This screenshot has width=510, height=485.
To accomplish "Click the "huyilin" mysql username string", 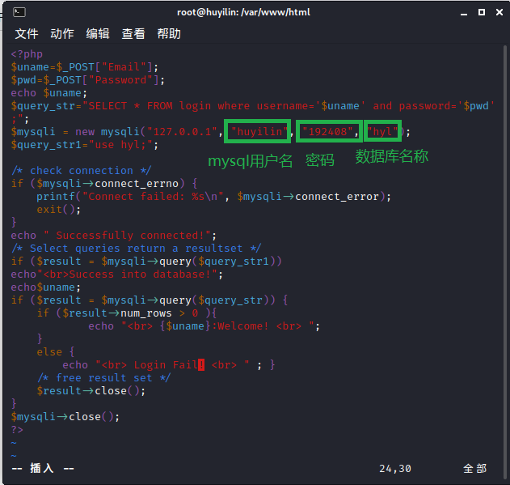I will click(259, 132).
